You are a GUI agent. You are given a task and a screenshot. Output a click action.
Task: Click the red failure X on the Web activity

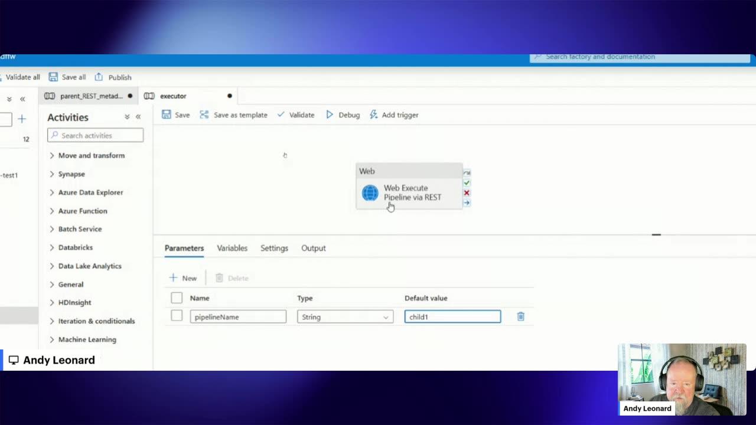(467, 193)
